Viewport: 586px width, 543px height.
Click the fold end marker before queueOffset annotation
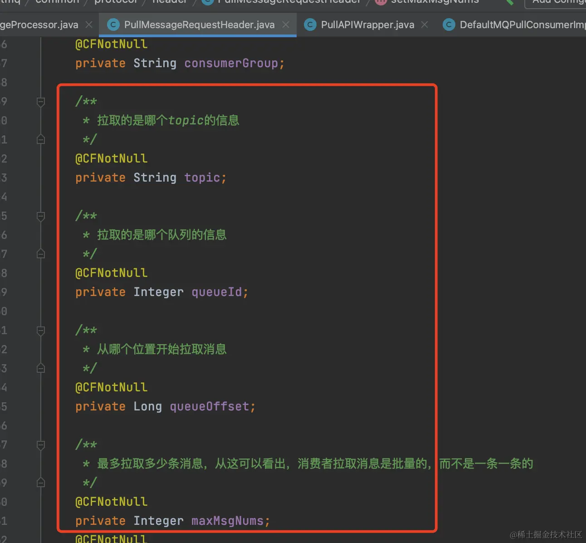[41, 368]
